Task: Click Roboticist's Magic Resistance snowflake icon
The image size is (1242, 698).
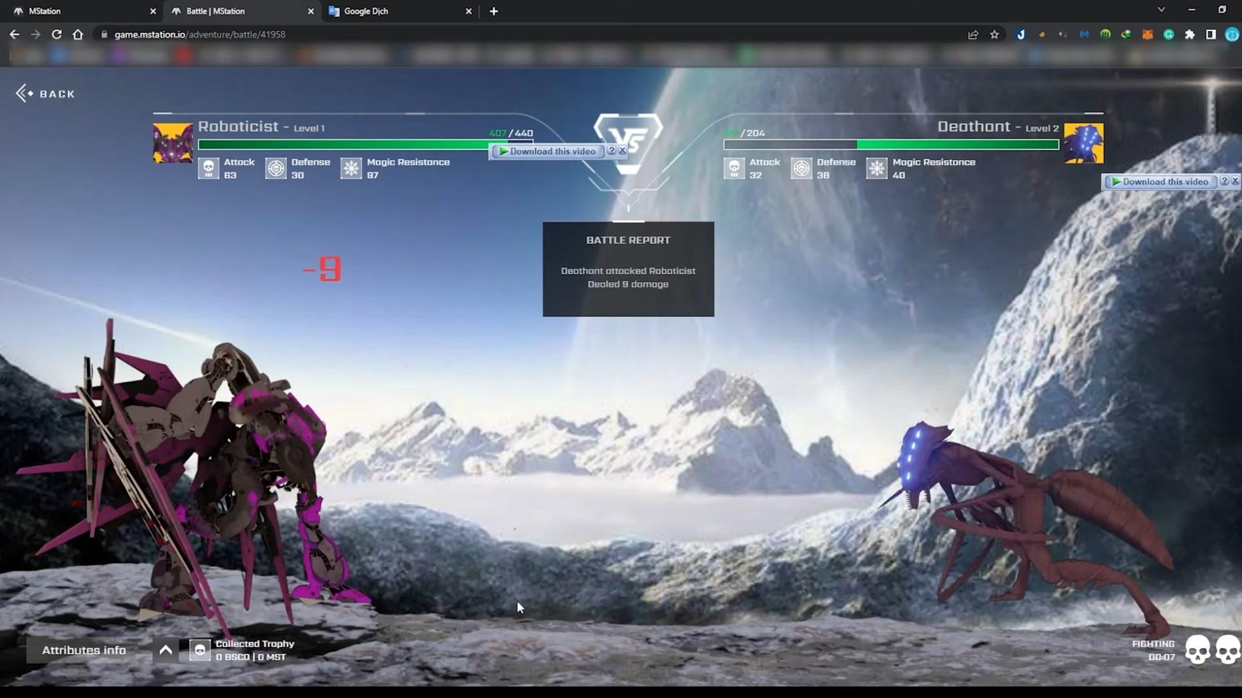Action: pyautogui.click(x=351, y=169)
